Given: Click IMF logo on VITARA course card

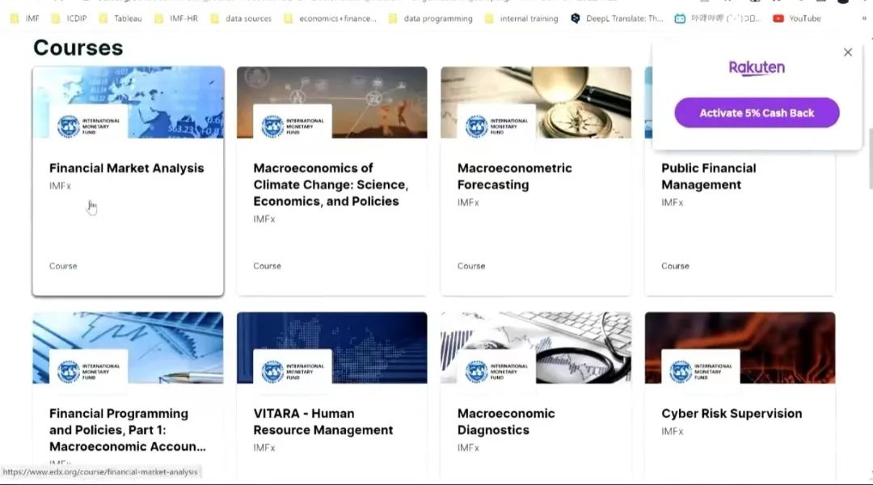Looking at the screenshot, I should pyautogui.click(x=292, y=371).
